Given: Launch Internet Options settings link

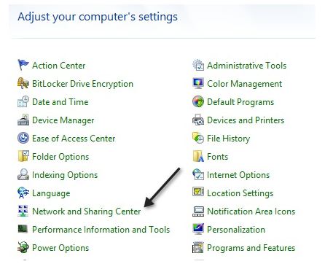Looking at the screenshot, I should click(x=238, y=175).
